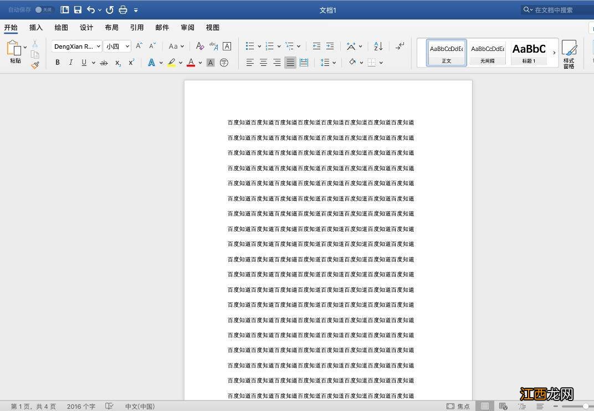Open the customize quick access toolbar dropdown
The image size is (594, 411).
point(136,10)
